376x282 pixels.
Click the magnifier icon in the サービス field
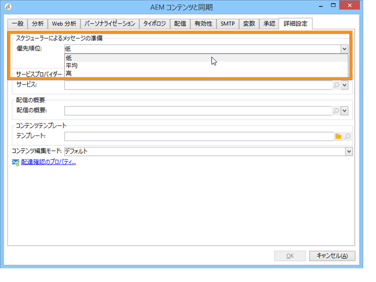(x=337, y=85)
